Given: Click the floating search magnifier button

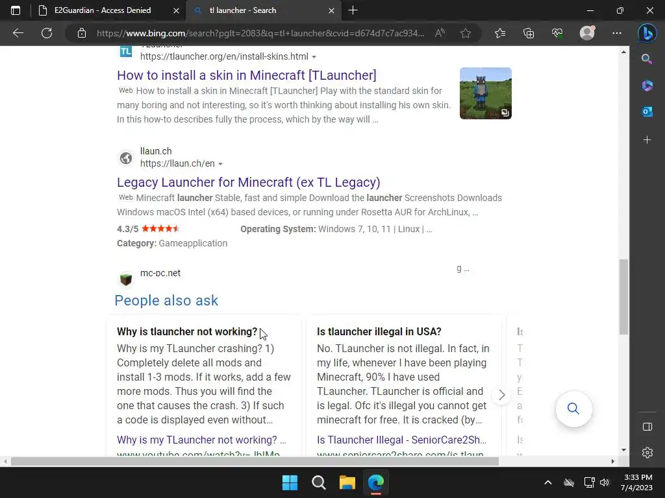Looking at the screenshot, I should click(573, 409).
